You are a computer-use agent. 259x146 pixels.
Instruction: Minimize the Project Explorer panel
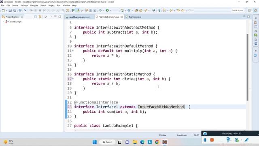click(x=55, y=17)
